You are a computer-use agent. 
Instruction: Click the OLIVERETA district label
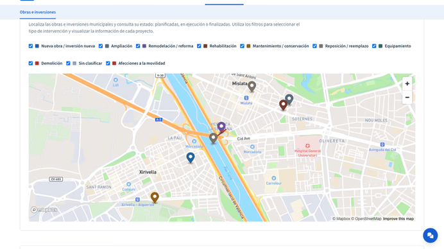click(x=332, y=141)
